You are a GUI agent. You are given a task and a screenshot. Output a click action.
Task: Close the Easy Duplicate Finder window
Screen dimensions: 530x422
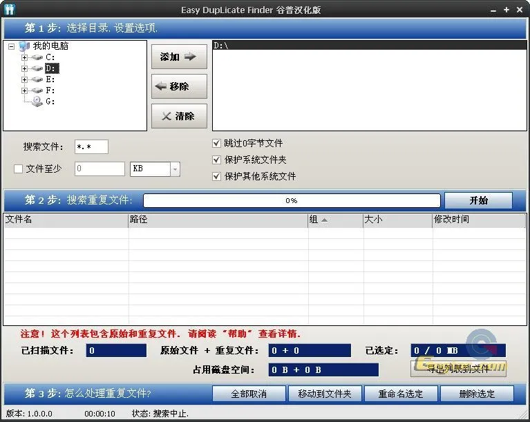coord(520,10)
